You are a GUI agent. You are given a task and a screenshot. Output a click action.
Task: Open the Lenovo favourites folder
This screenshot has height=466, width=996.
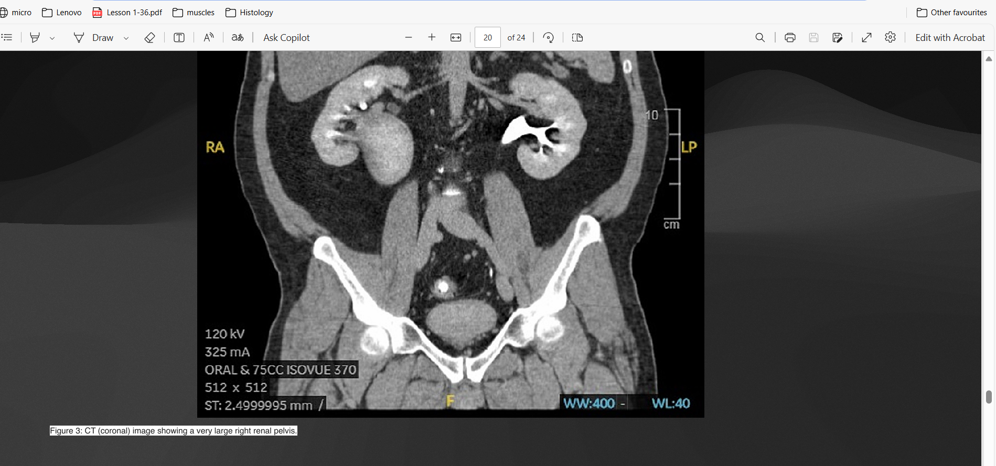point(62,12)
